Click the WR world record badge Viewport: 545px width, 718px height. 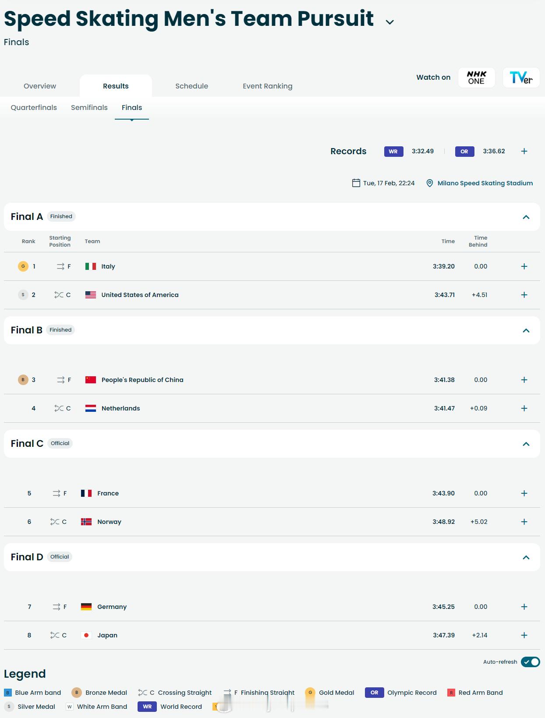[x=393, y=152]
